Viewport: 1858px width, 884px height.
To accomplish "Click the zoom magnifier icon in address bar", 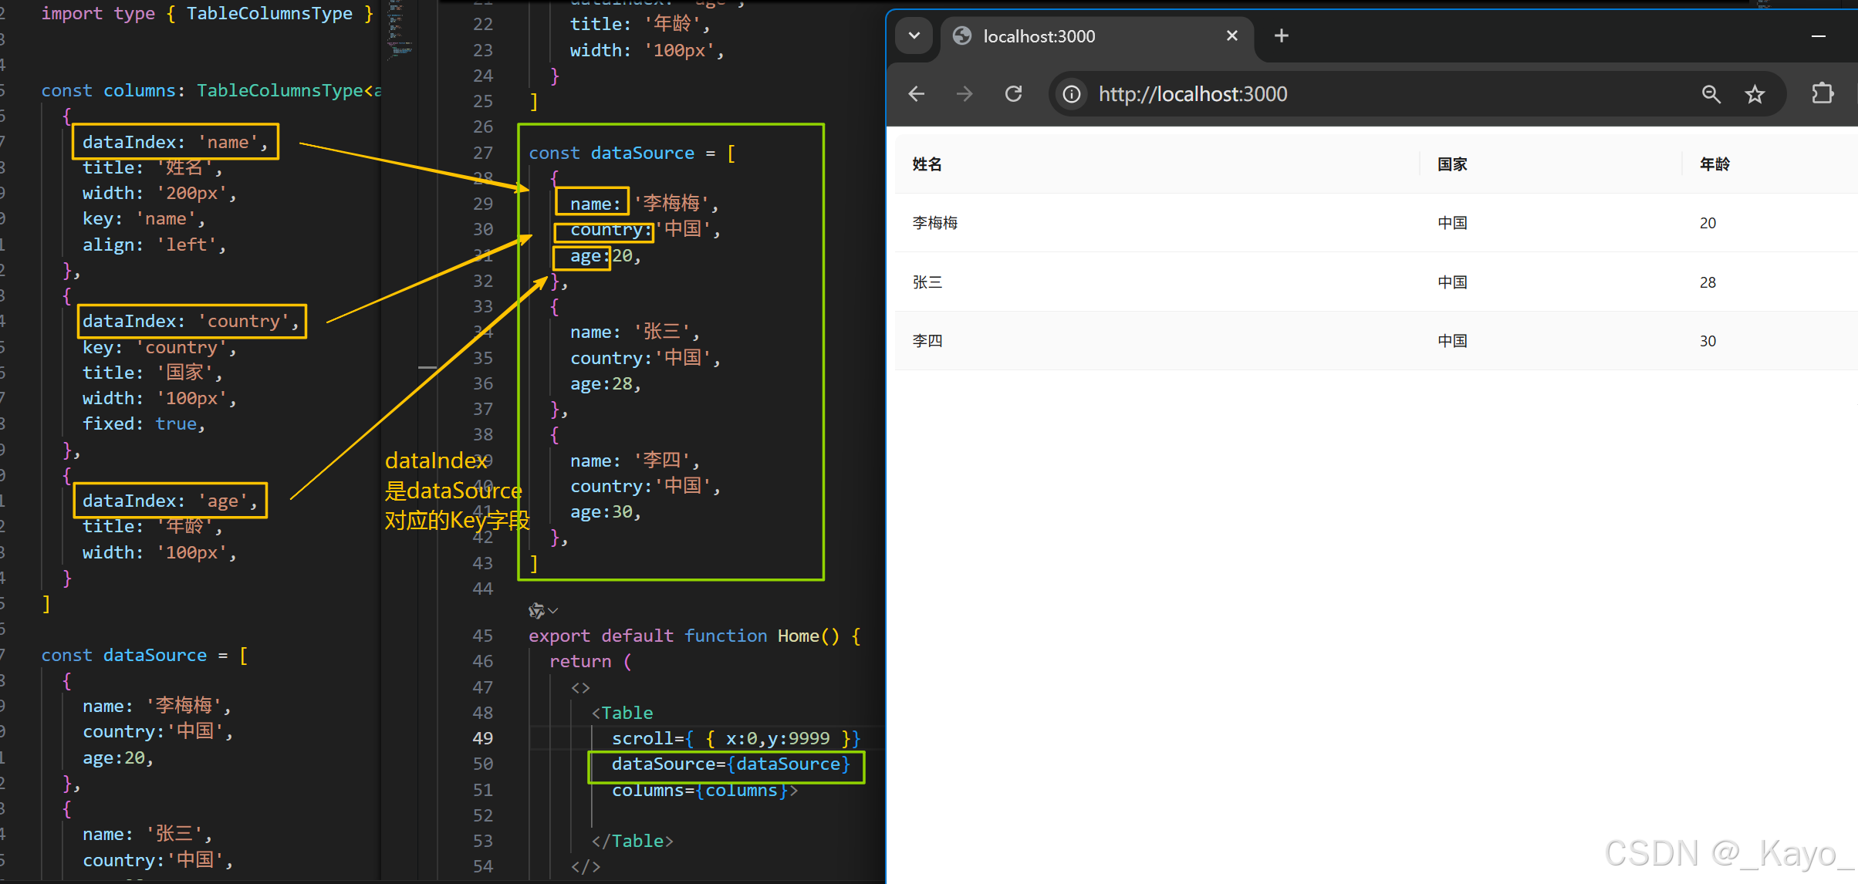I will [x=1711, y=94].
